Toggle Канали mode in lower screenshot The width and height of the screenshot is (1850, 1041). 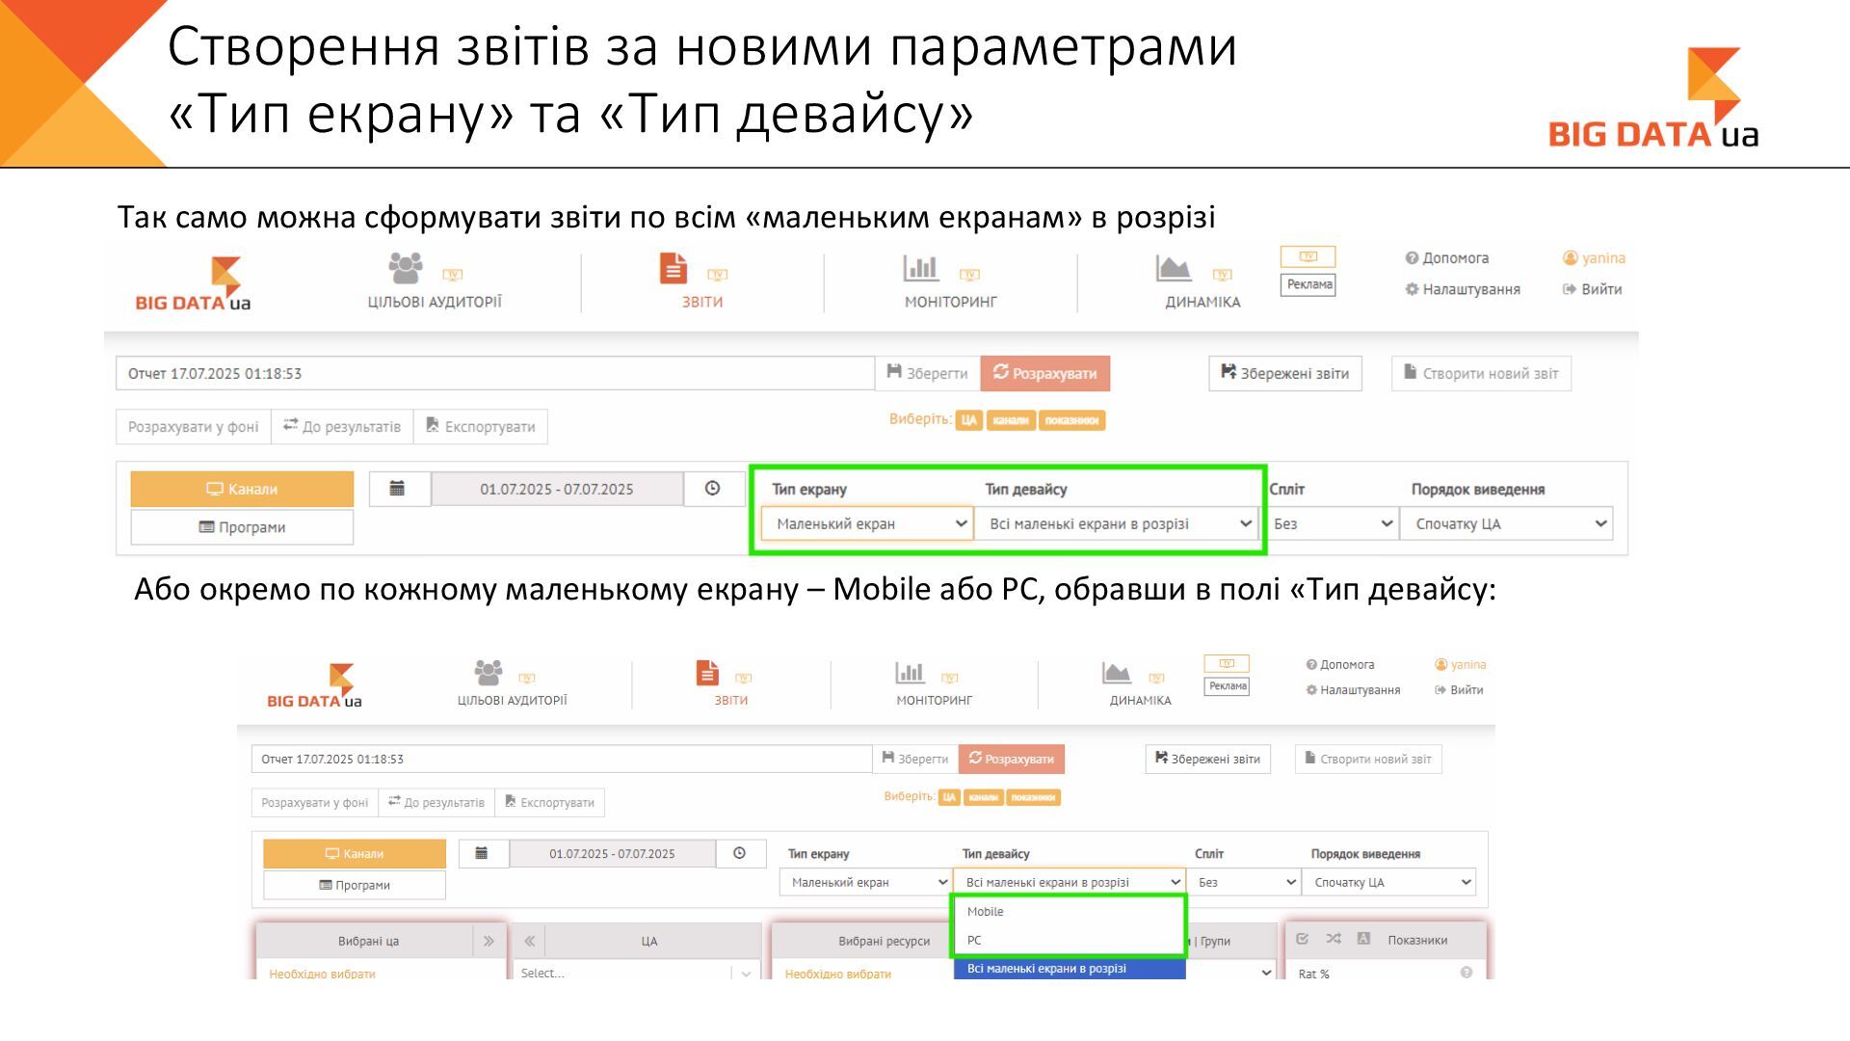[x=355, y=854]
